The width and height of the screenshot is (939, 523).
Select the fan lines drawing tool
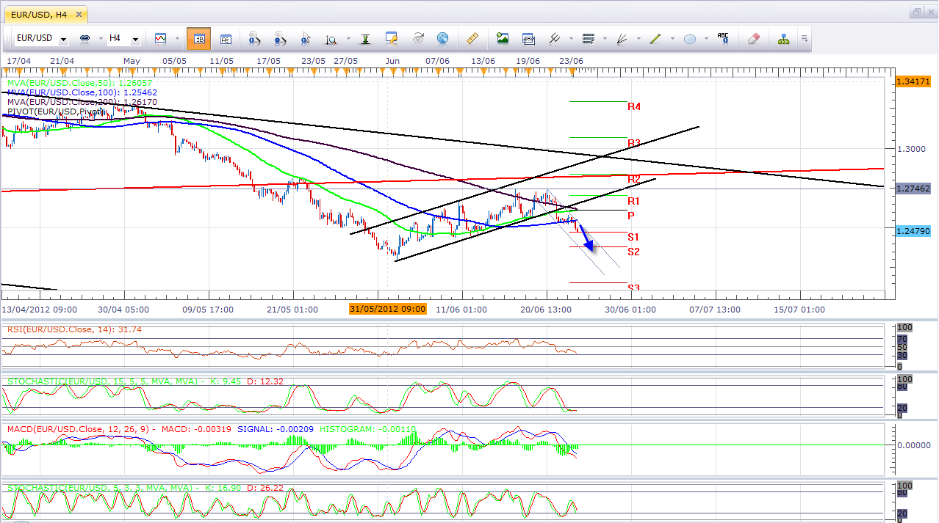point(622,38)
